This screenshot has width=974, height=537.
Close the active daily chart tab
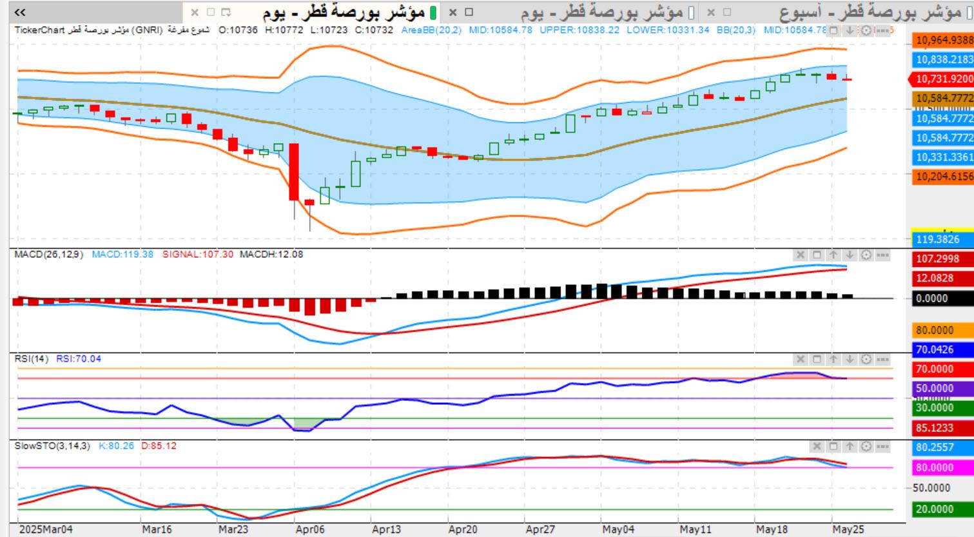[x=195, y=12]
